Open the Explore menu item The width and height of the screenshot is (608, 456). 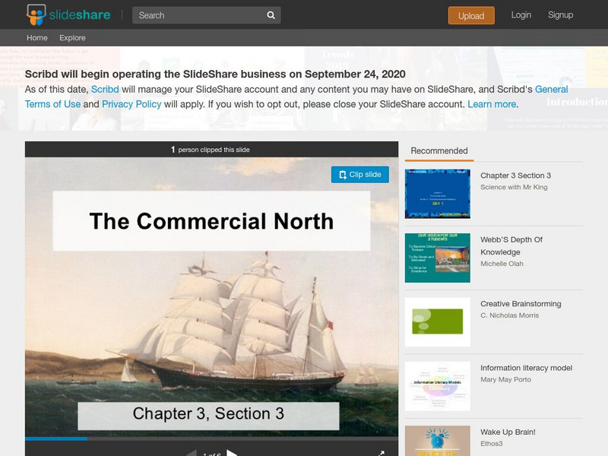[x=72, y=37]
